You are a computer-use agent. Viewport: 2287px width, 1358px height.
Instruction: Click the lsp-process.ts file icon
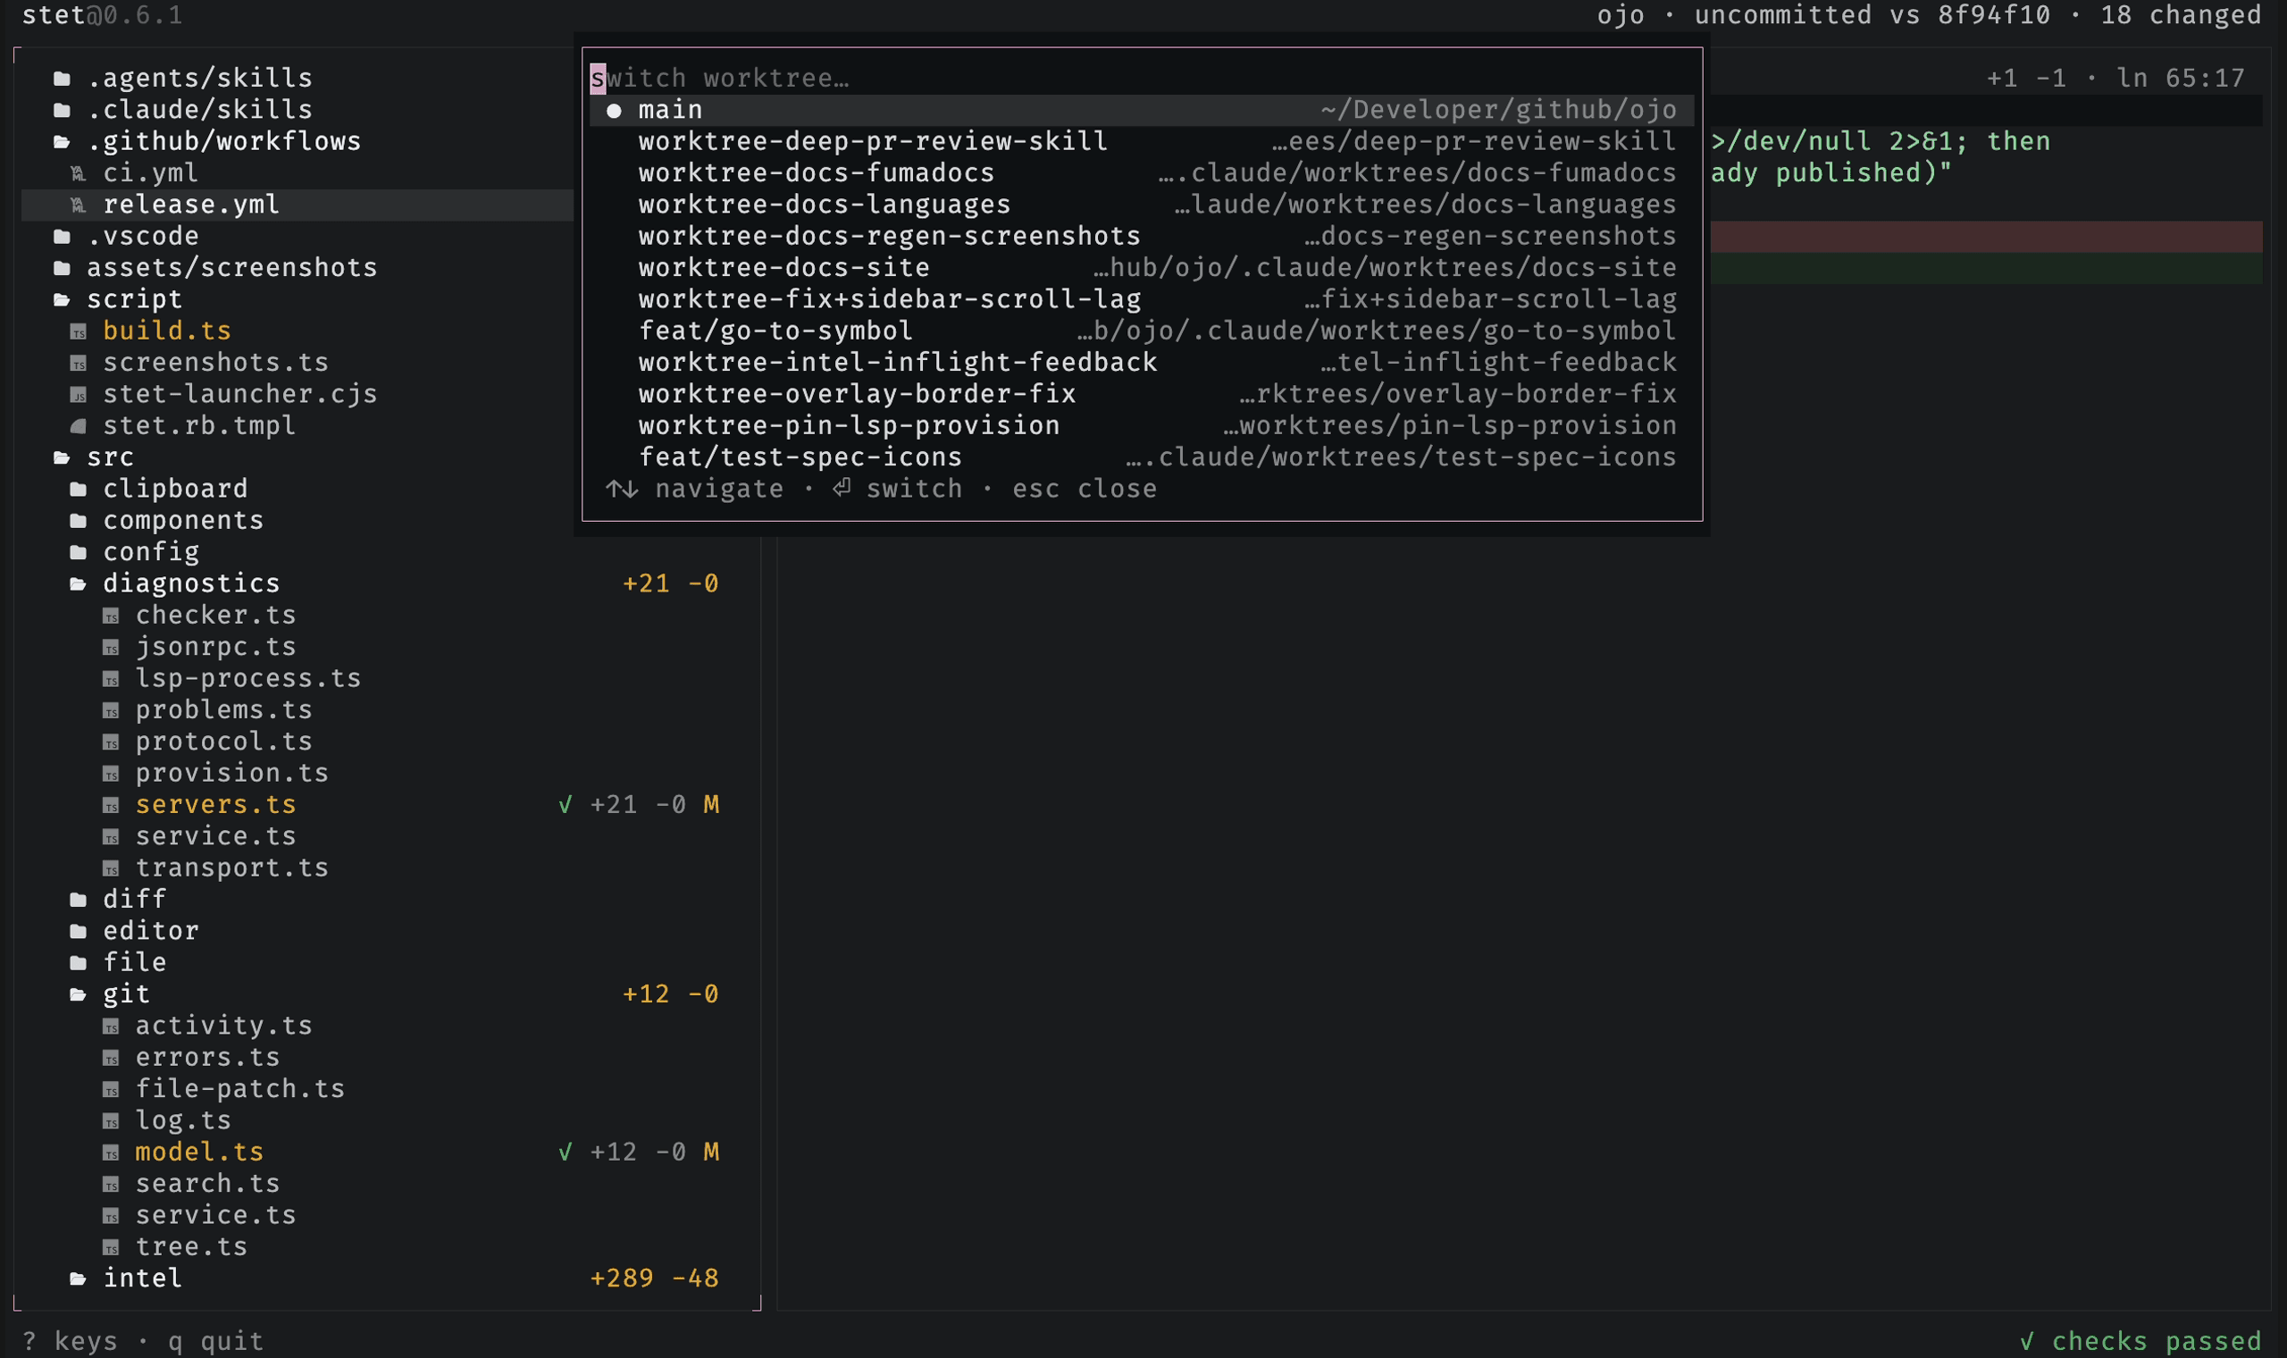[x=111, y=679]
